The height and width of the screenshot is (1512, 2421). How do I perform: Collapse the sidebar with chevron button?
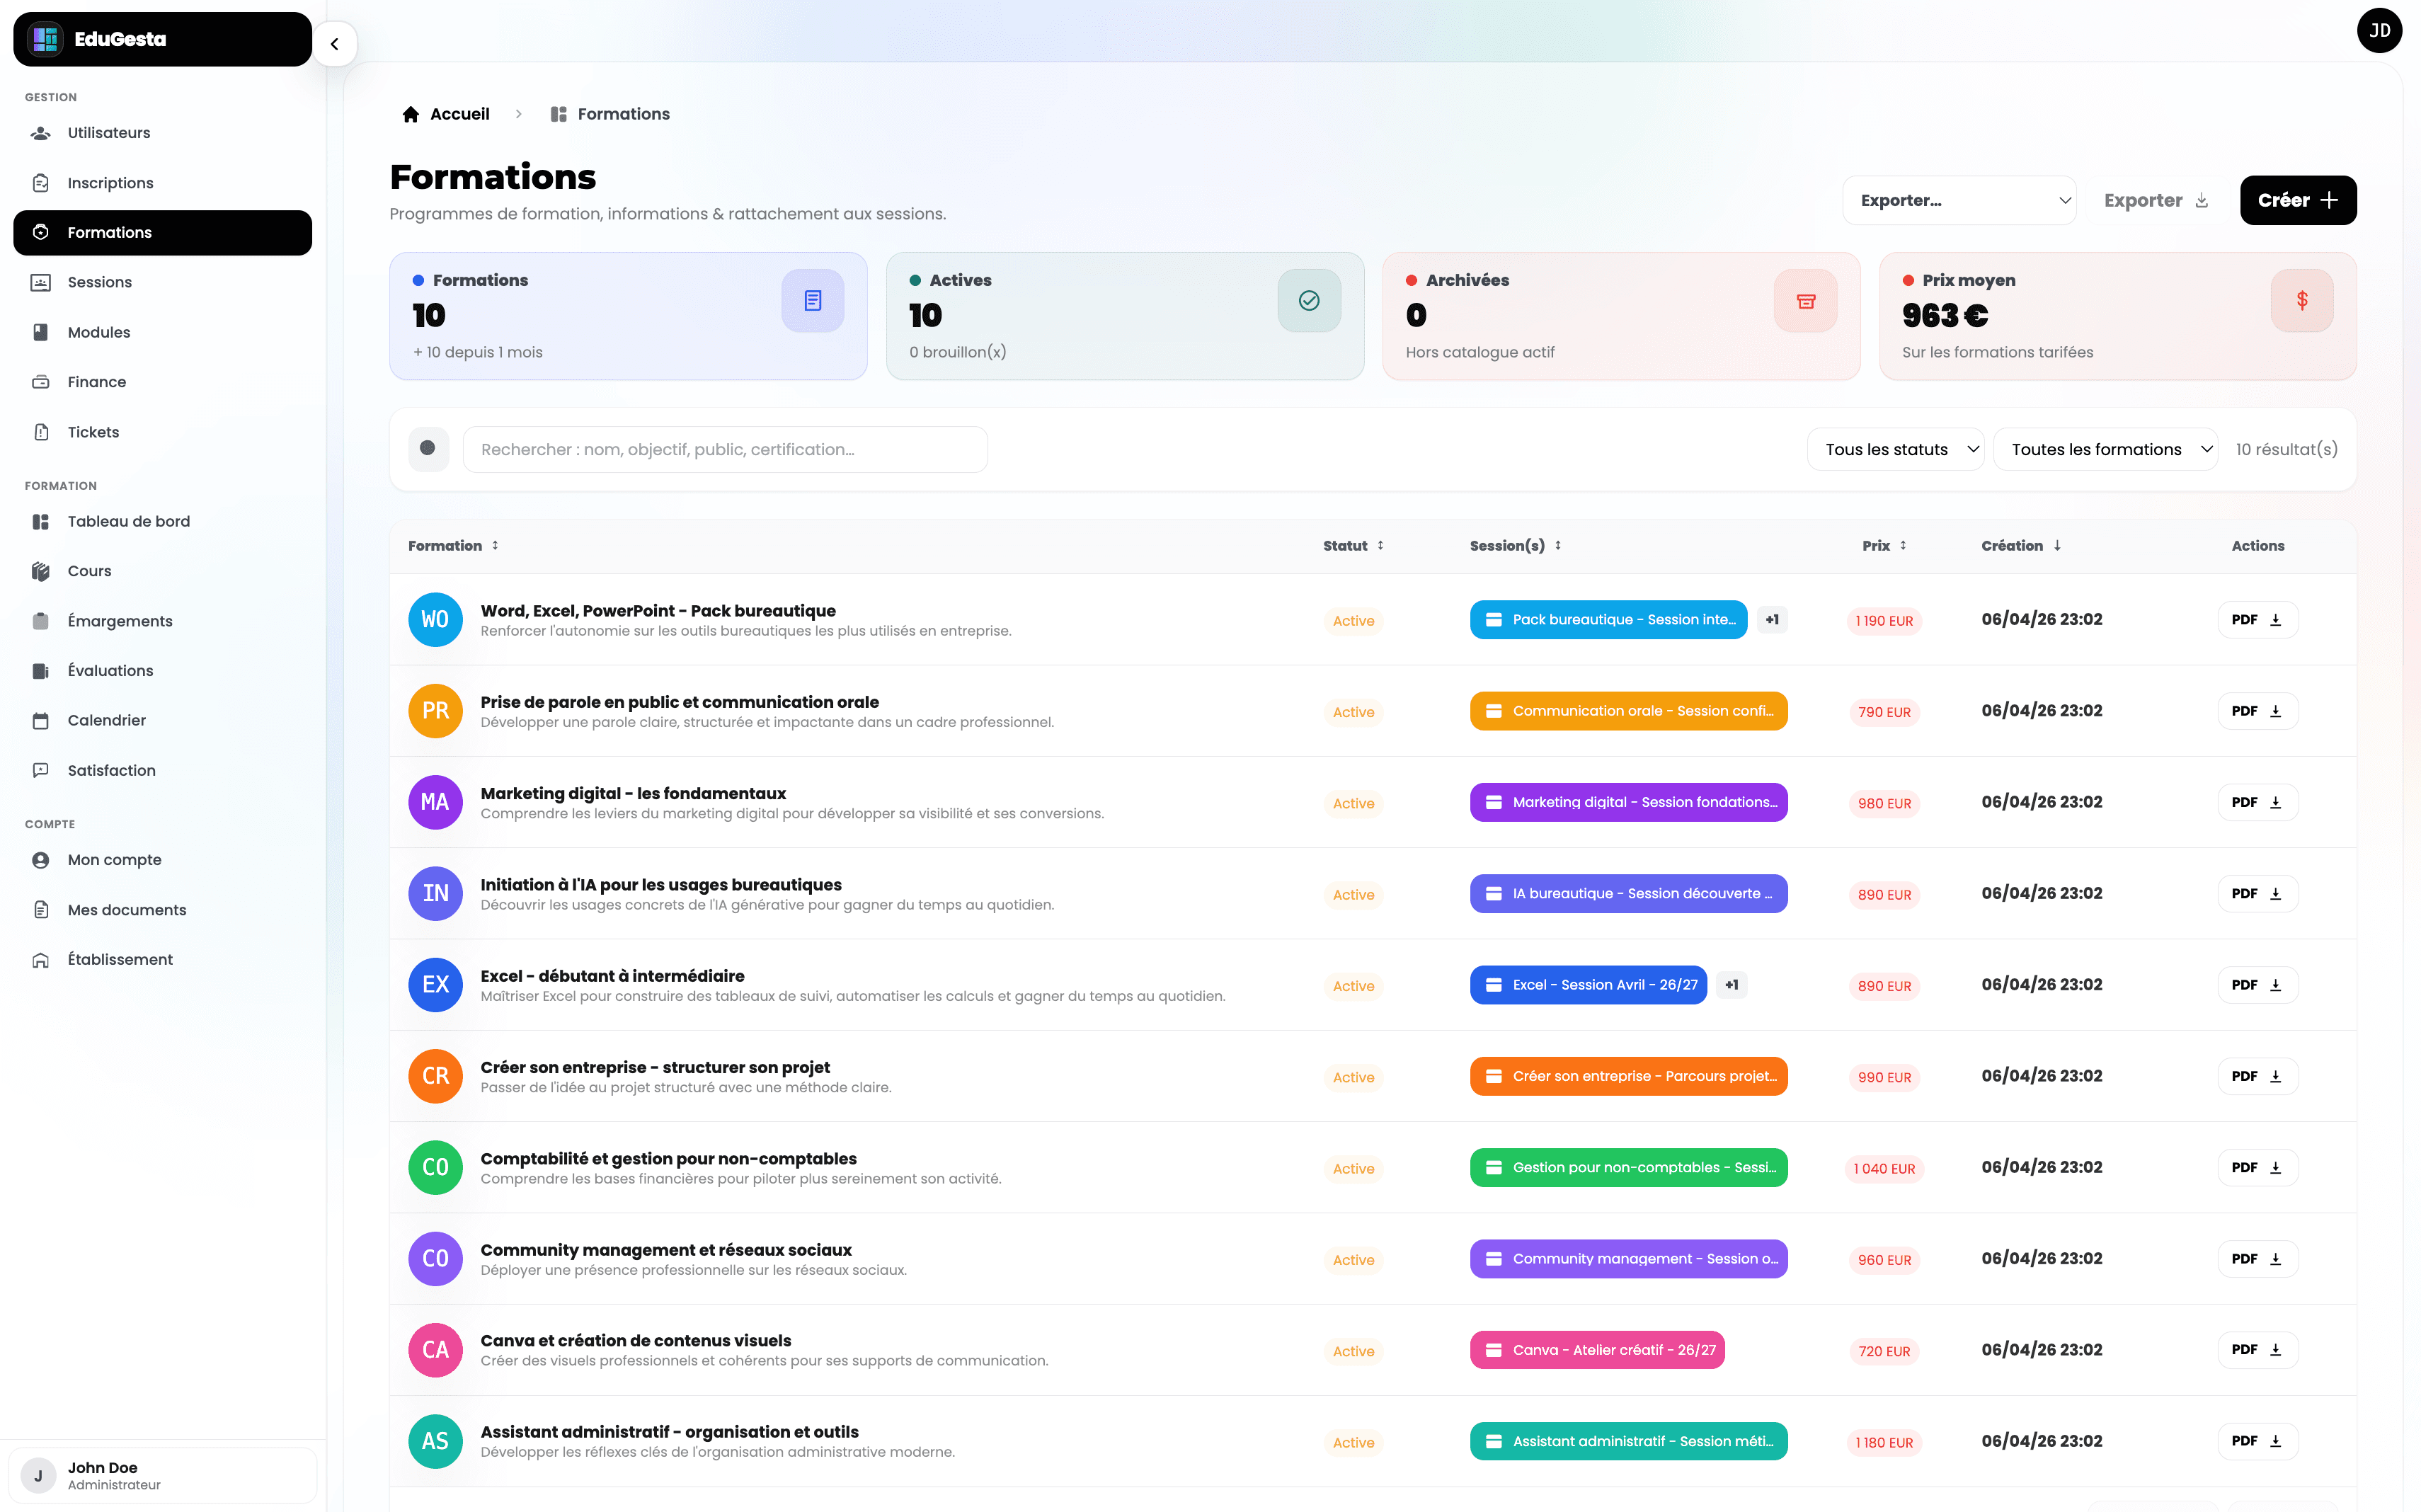pyautogui.click(x=335, y=44)
